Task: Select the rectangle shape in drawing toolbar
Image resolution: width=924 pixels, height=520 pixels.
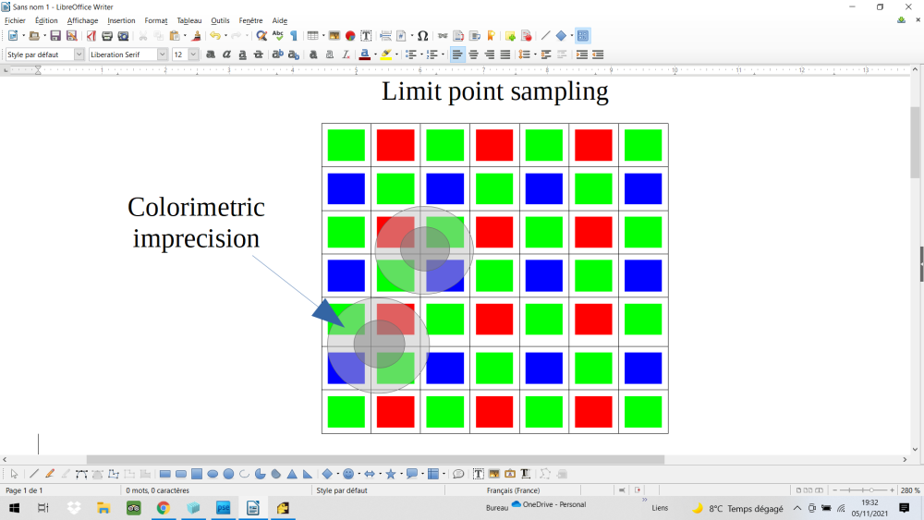Action: pos(165,474)
